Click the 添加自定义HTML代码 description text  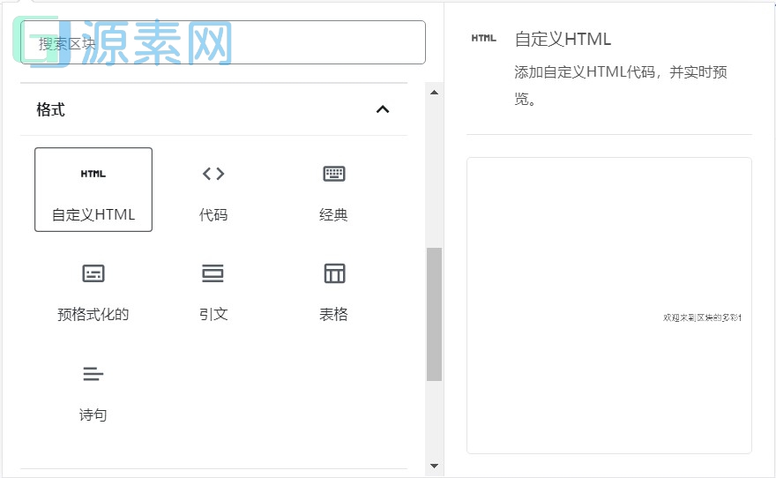tap(621, 86)
